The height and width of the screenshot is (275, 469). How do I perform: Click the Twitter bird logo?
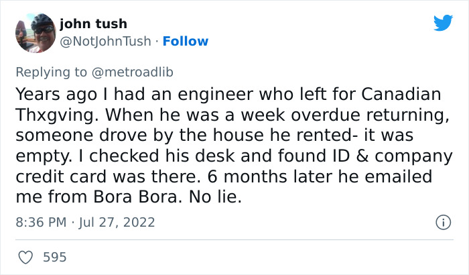tap(443, 23)
